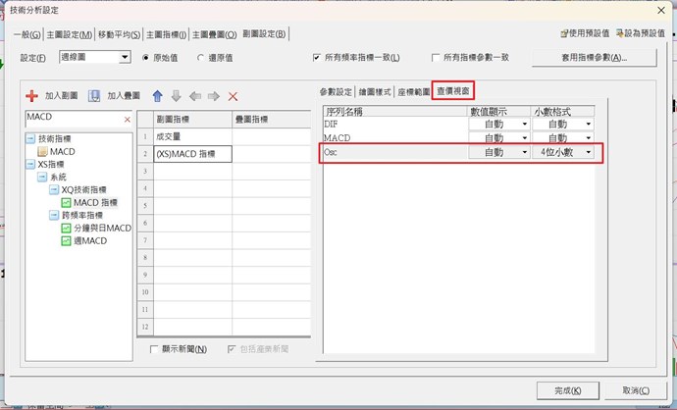Switch to the 參數設定 tab

(x=337, y=91)
